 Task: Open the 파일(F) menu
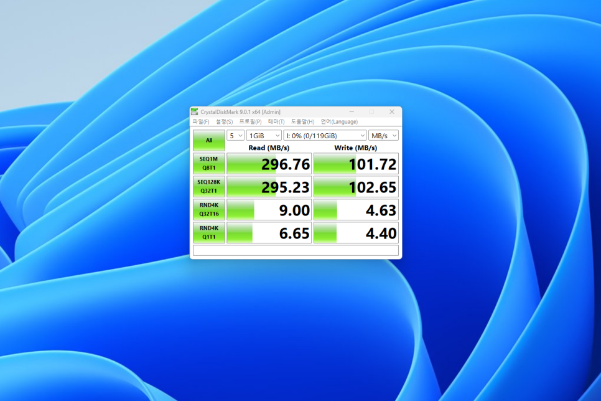[201, 122]
